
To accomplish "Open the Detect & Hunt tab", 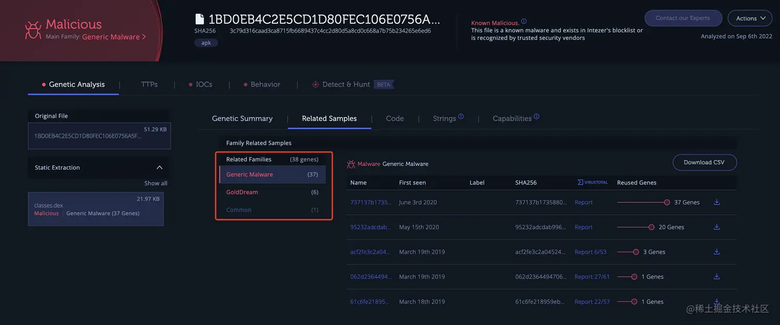I will (346, 85).
